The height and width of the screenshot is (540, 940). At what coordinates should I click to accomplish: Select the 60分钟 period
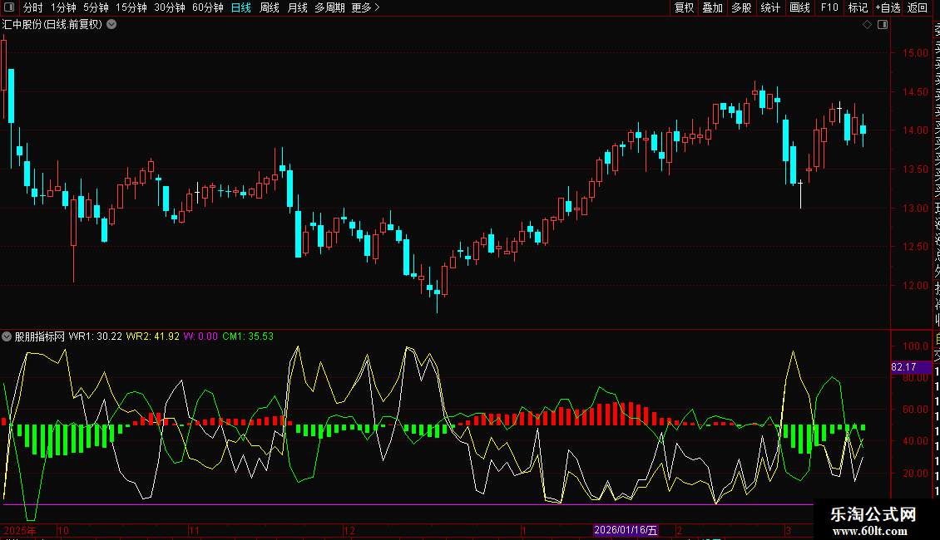click(x=207, y=7)
